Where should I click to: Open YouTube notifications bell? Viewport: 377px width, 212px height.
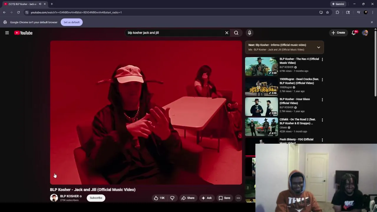(354, 33)
